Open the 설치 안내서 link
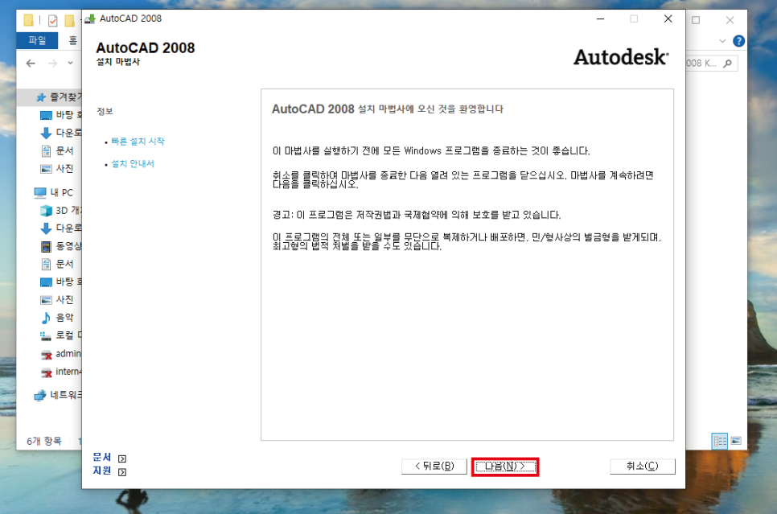Viewport: 777px width, 514px height. [x=132, y=163]
